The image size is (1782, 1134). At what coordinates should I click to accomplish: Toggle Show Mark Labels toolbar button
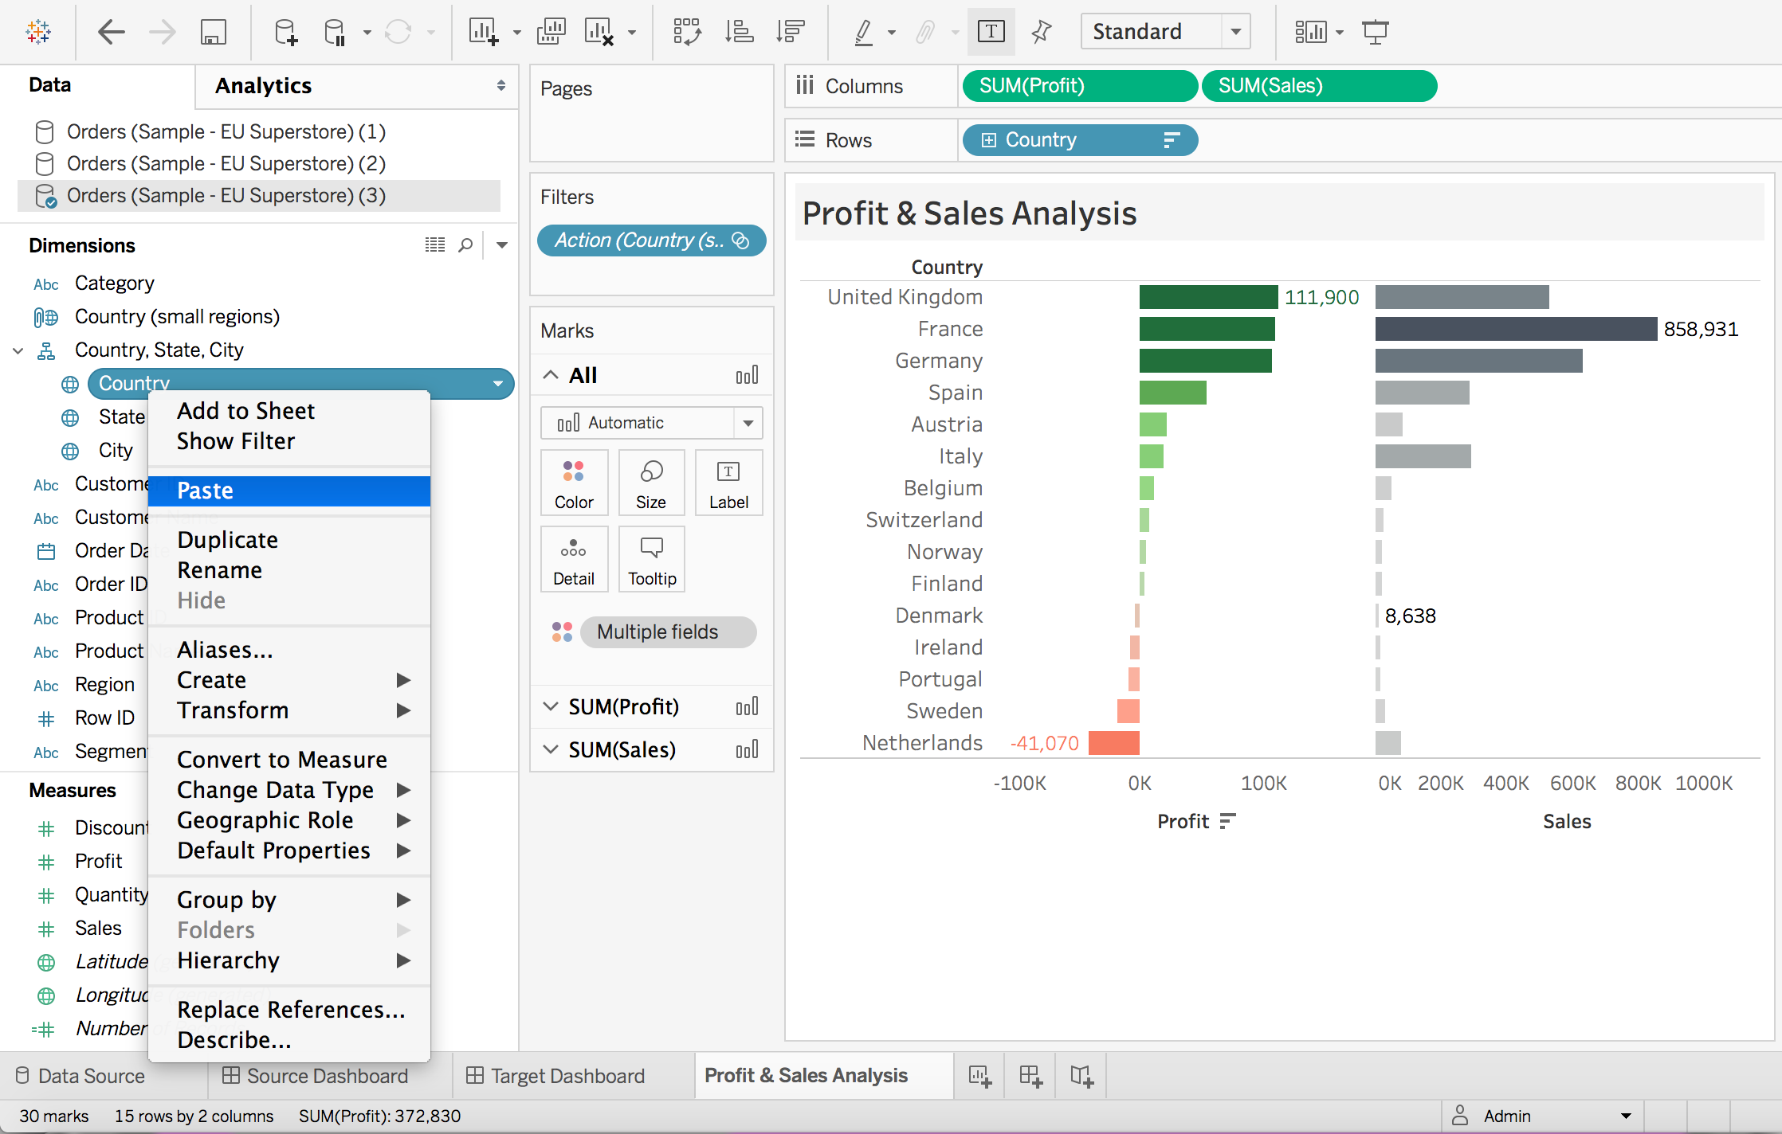(x=991, y=33)
